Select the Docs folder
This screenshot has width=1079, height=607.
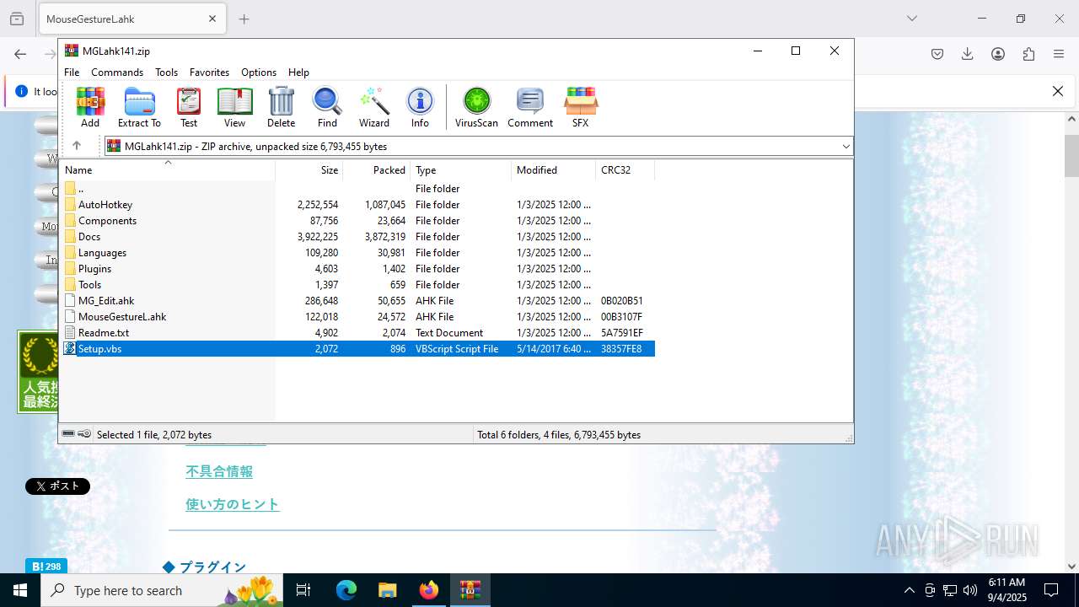point(357,237)
